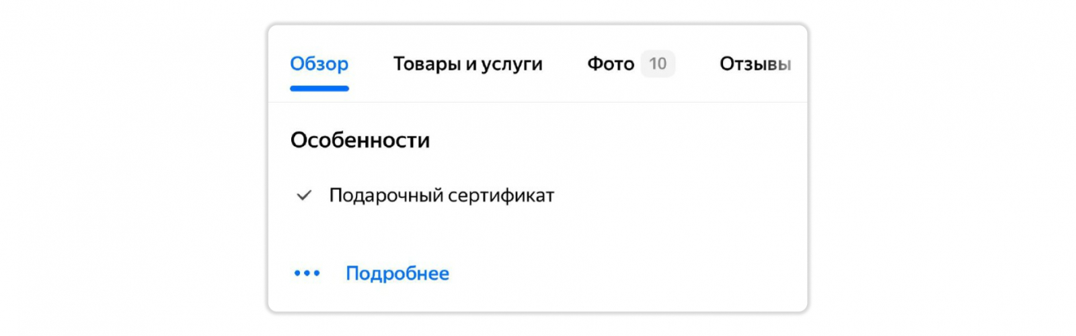Viewport: 1076px width, 336px height.
Task: Click the Подарочный сертификат feature text
Action: coord(441,195)
